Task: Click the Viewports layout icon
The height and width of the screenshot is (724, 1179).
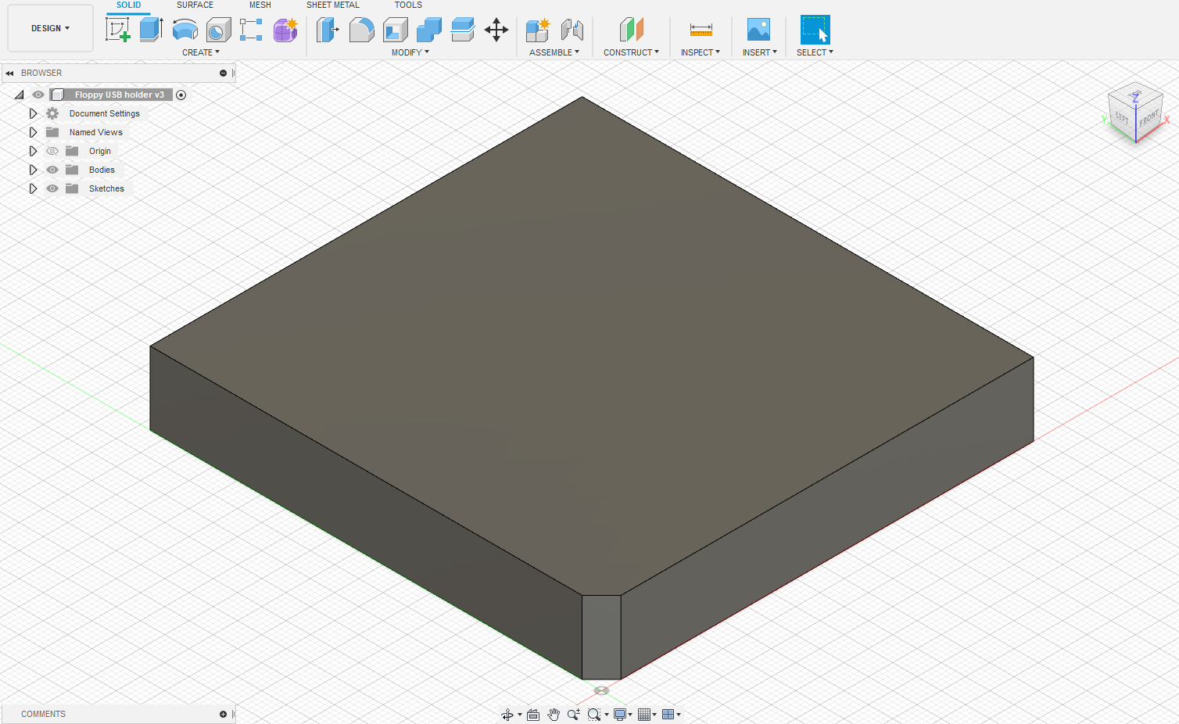Action: [668, 715]
